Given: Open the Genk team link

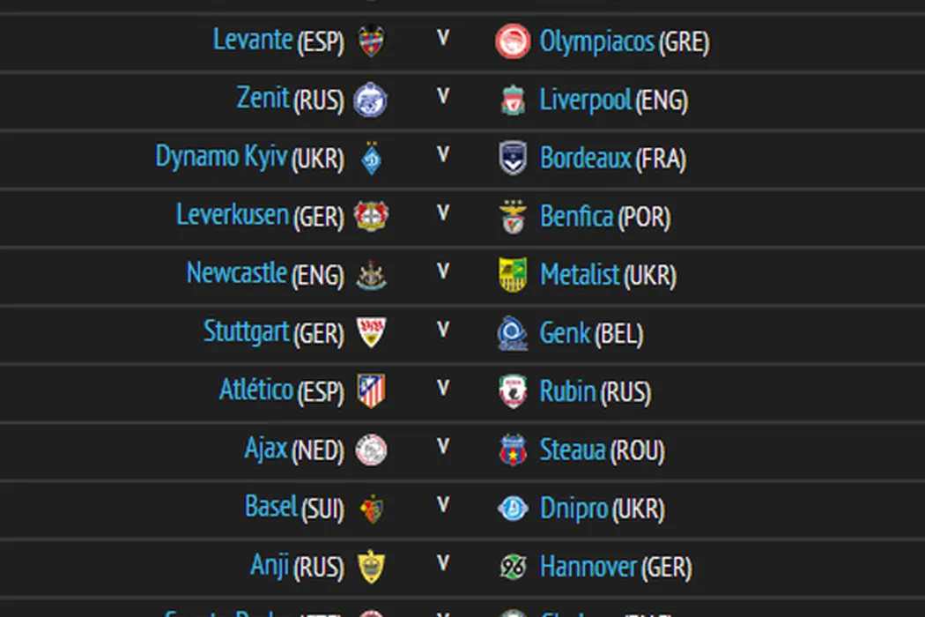Looking at the screenshot, I should point(565,333).
